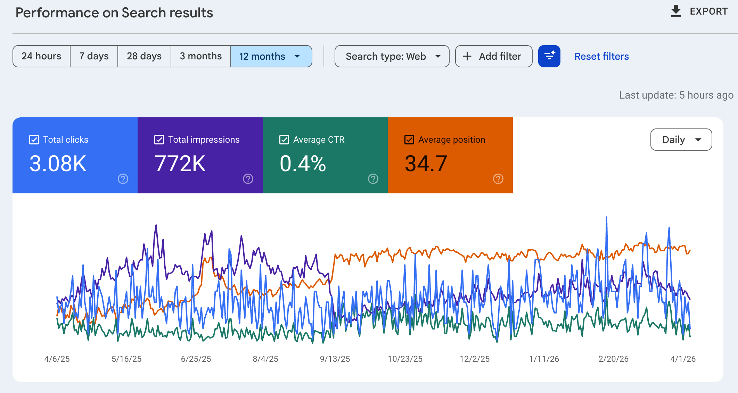Image resolution: width=738 pixels, height=393 pixels.
Task: Select the 24 hours date range
Action: click(x=41, y=56)
